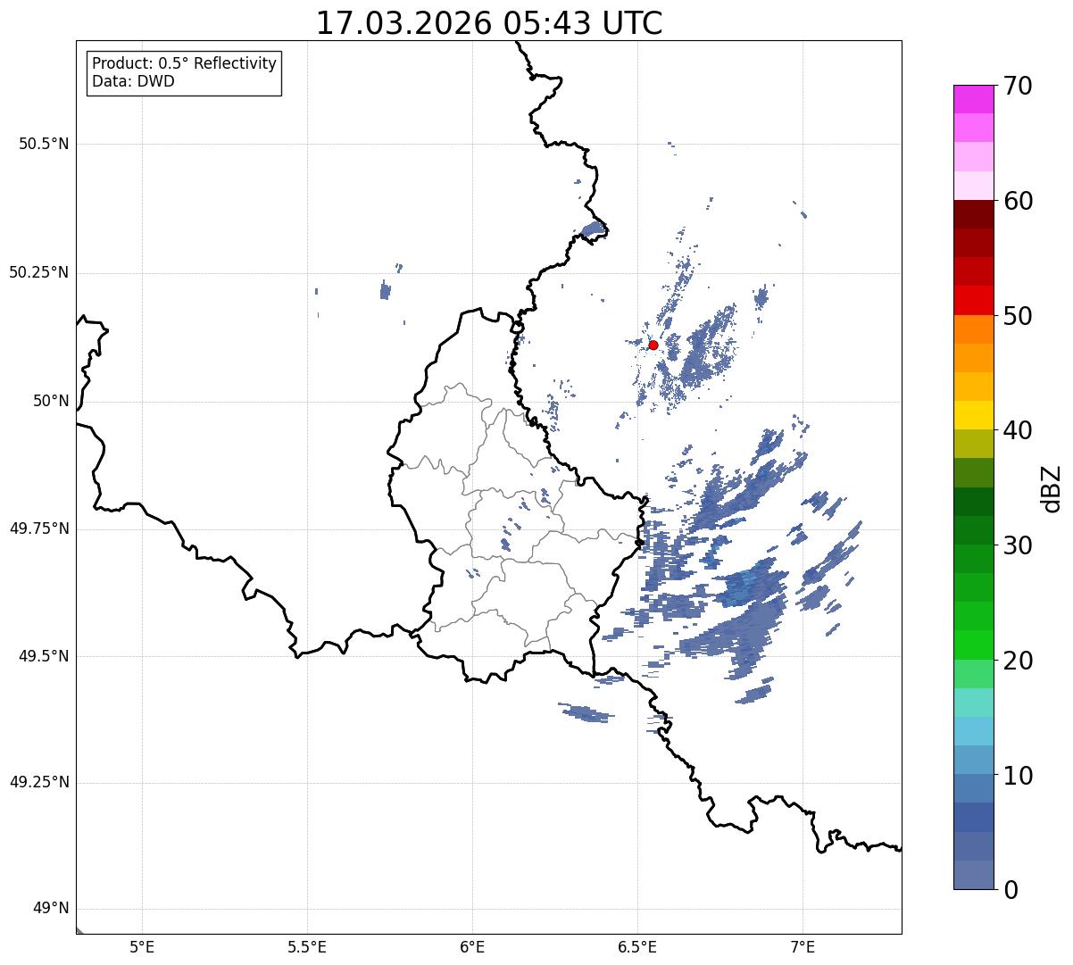Image resolution: width=1073 pixels, height=965 pixels.
Task: Click the colorbar 10 tick label
Action: (1018, 775)
